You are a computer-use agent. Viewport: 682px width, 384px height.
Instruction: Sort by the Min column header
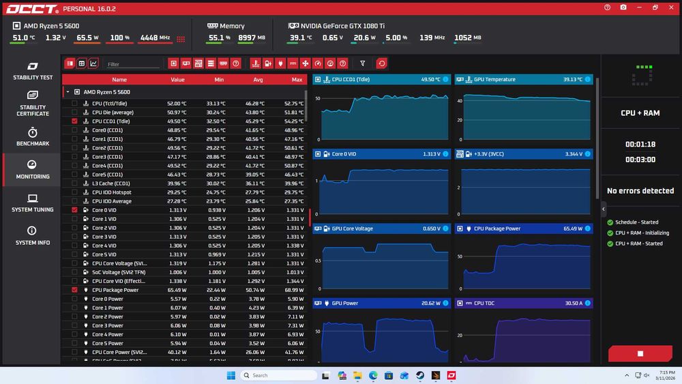[219, 80]
